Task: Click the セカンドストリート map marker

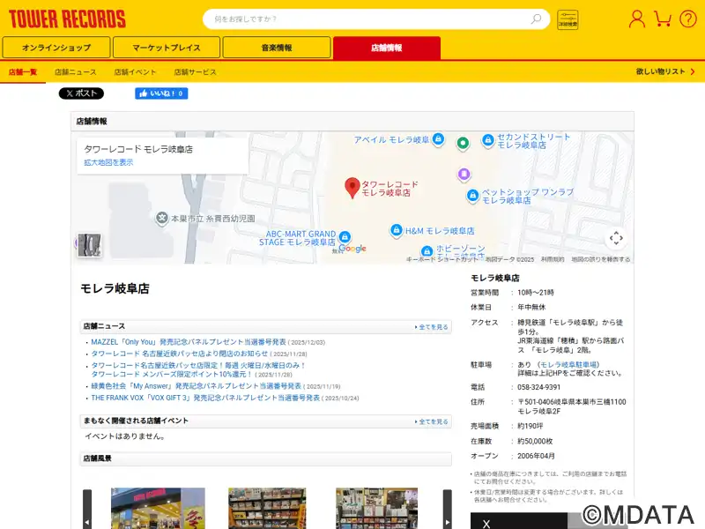Action: click(488, 140)
